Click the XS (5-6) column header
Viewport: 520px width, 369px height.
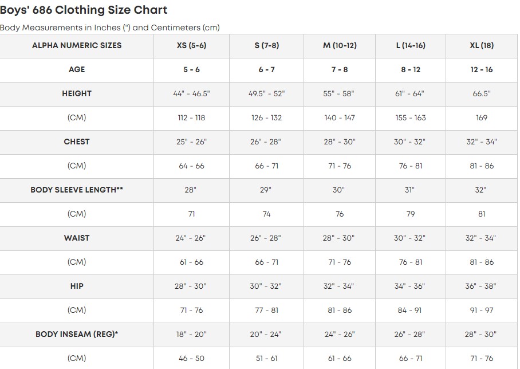191,45
